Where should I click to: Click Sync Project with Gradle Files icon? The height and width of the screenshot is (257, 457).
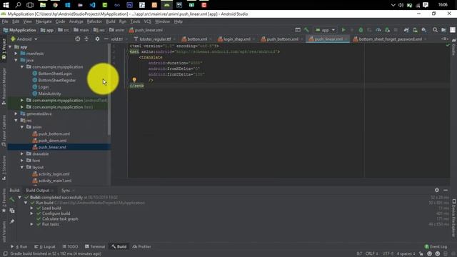(x=406, y=30)
